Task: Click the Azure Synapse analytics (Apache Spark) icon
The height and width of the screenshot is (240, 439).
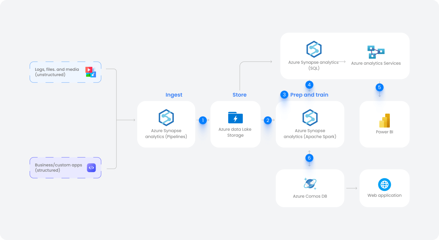Action: [x=309, y=118]
